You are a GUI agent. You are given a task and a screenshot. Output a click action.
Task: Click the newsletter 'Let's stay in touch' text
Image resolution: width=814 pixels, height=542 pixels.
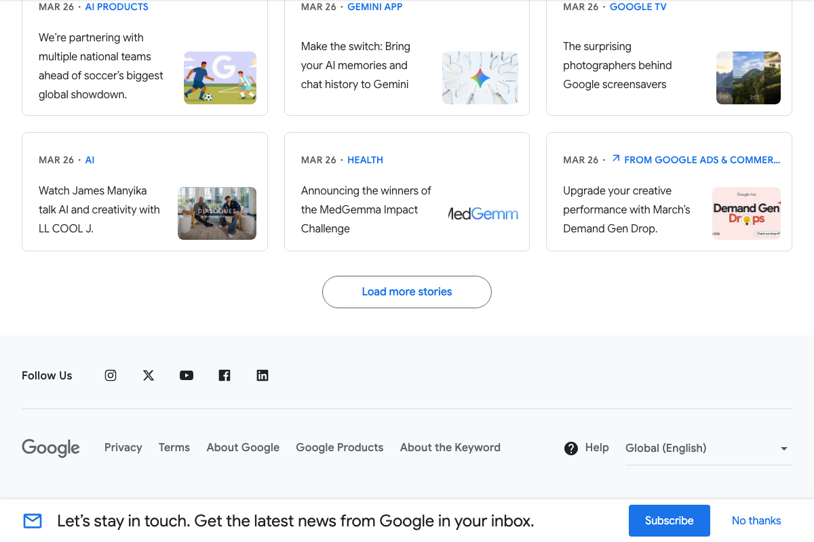[296, 521]
